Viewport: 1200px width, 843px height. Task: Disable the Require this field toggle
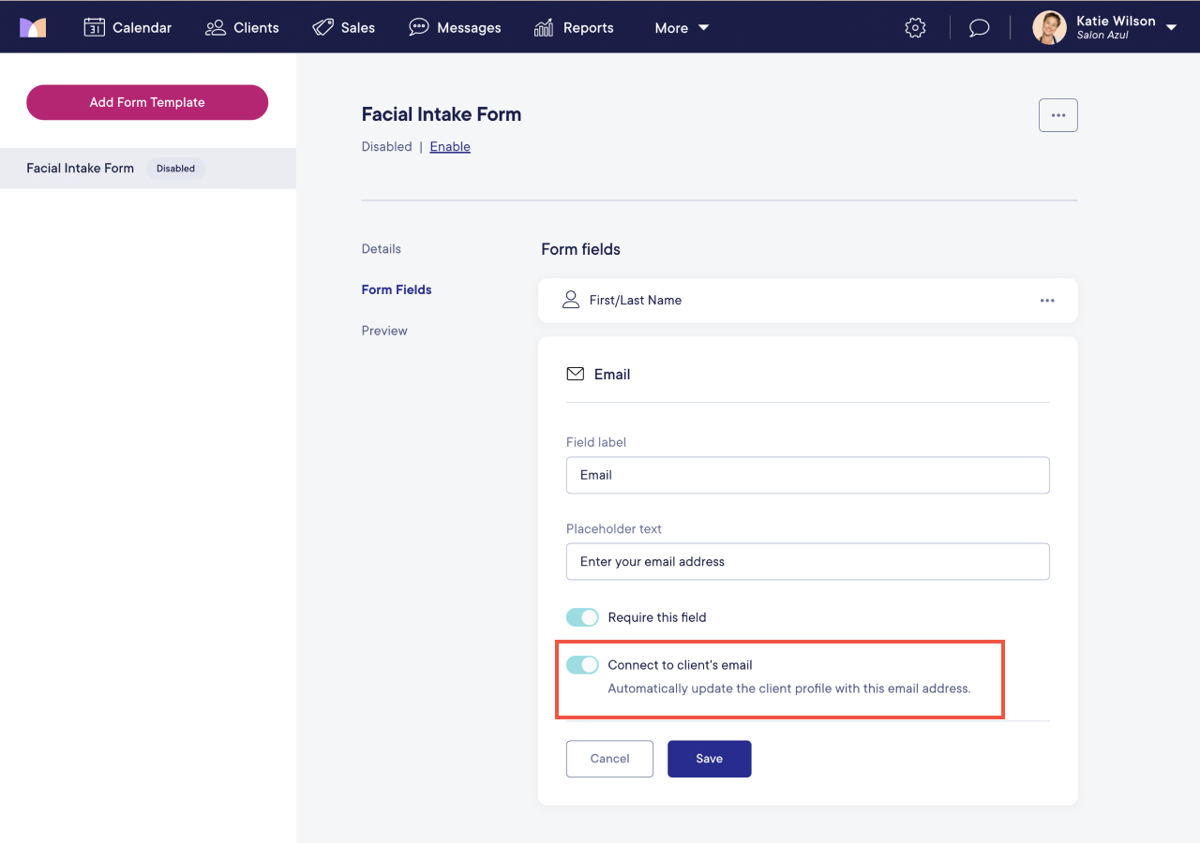tap(582, 617)
